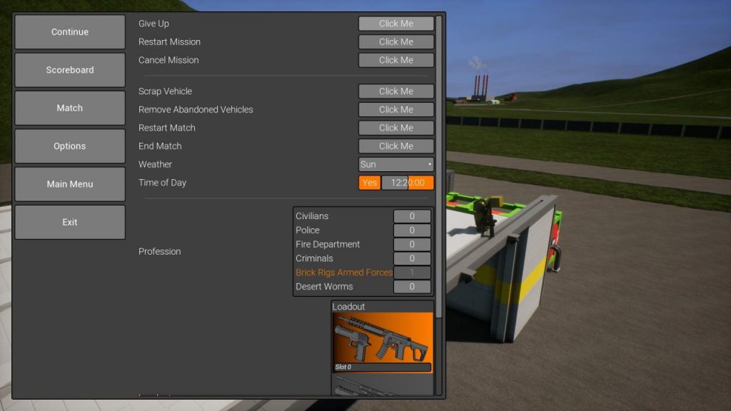731x411 pixels.
Task: End the match using Click Me
Action: pyautogui.click(x=396, y=146)
